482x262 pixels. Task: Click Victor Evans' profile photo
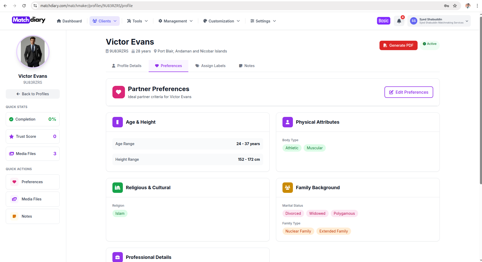coord(33,52)
